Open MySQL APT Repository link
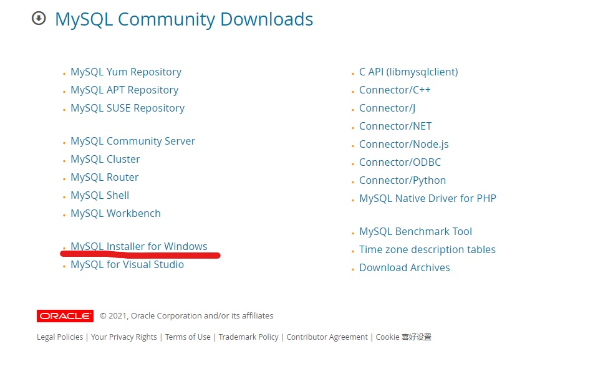Image resolution: width=608 pixels, height=374 pixels. pos(125,90)
